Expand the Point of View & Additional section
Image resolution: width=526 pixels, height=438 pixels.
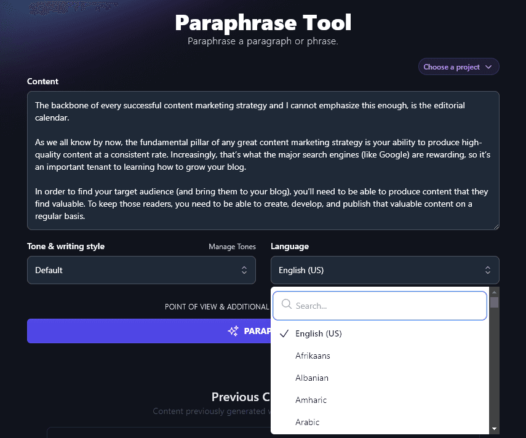coord(217,306)
